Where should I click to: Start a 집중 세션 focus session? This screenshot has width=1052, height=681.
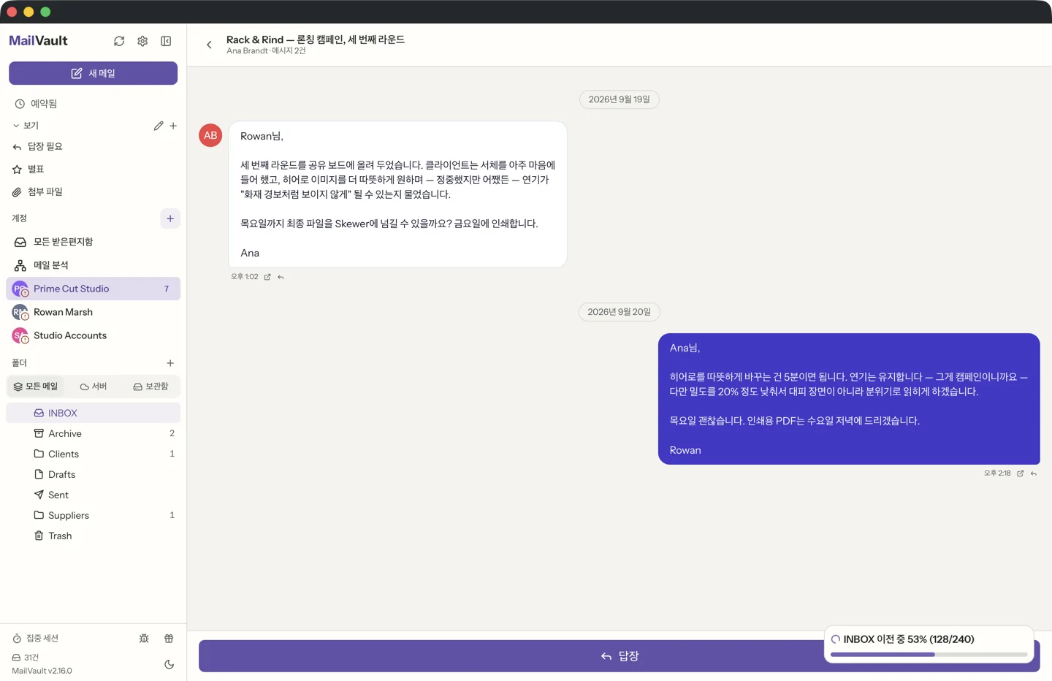coord(36,639)
